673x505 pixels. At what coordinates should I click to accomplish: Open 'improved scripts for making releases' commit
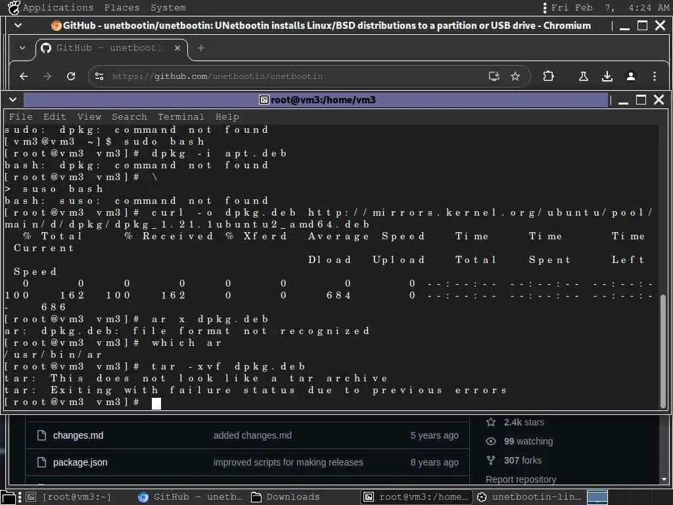tap(288, 462)
